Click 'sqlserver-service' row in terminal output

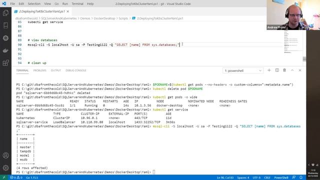[95, 122]
